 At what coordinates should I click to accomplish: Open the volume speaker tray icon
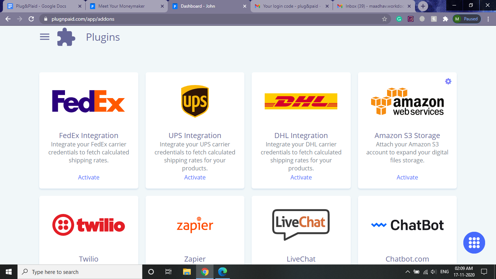click(434, 272)
